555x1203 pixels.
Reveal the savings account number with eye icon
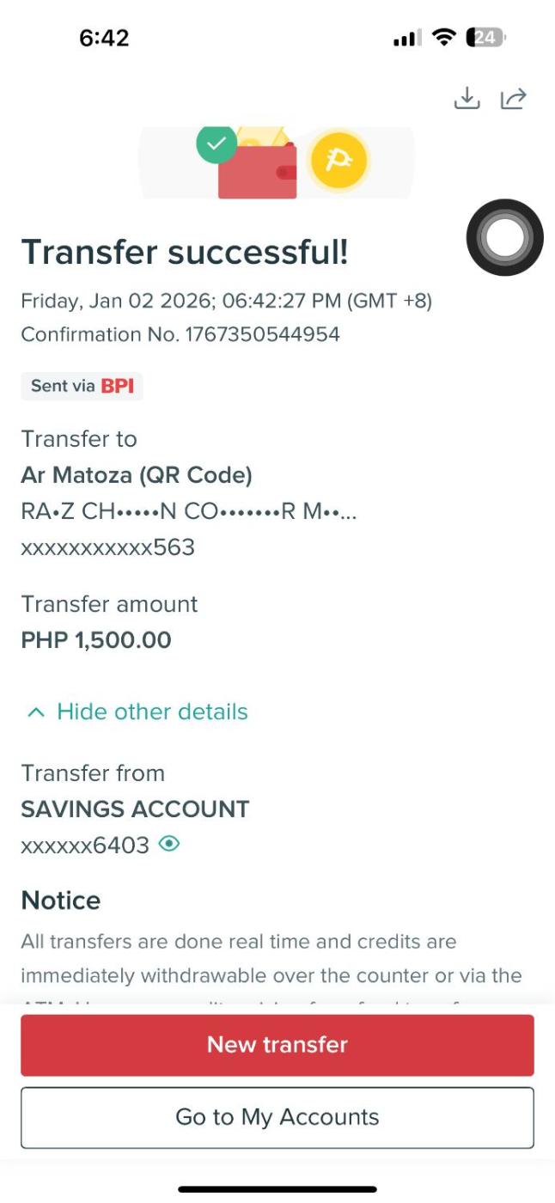(169, 844)
